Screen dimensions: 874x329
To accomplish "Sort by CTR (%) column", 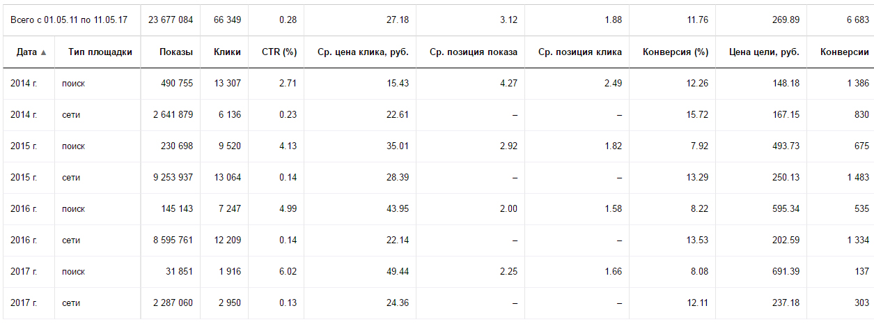I will tap(279, 52).
